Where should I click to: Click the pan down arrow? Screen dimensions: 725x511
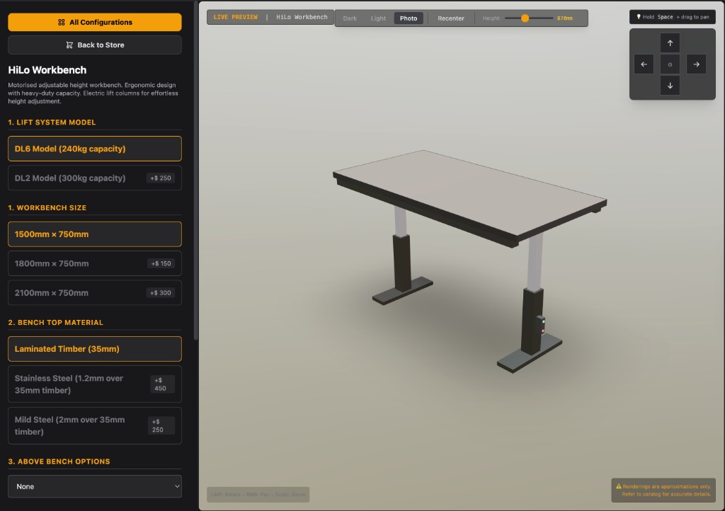click(x=670, y=85)
